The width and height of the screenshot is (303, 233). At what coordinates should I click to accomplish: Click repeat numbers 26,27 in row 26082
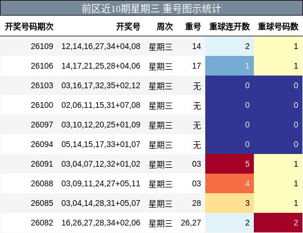[x=191, y=223]
